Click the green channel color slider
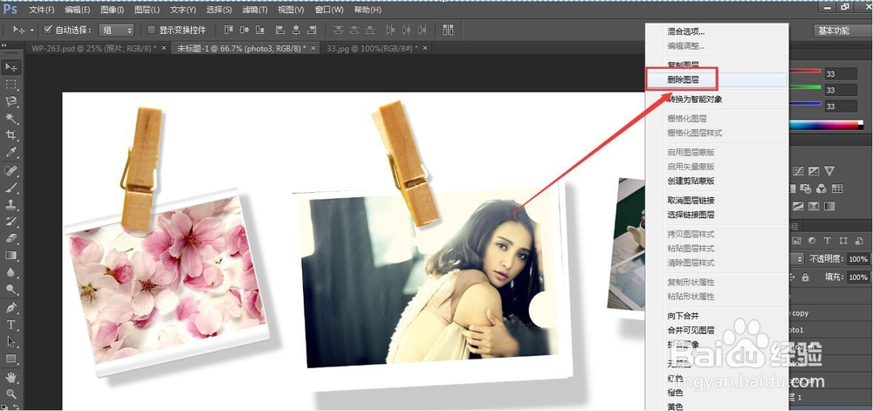Viewport: 873px width, 411px height. (x=805, y=87)
